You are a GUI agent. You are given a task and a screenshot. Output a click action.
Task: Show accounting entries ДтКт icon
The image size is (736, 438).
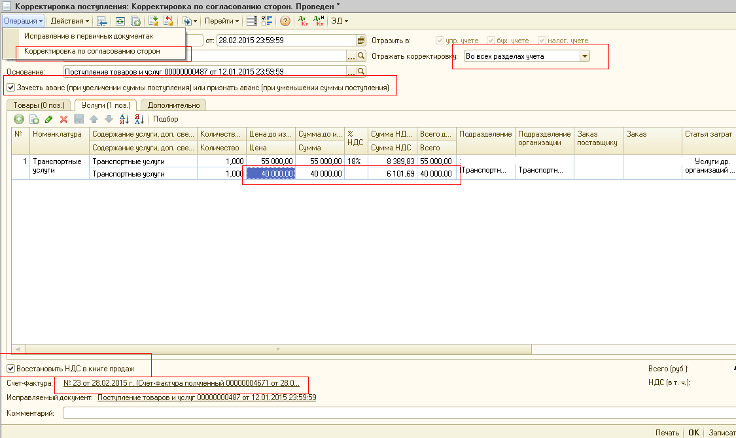(303, 21)
